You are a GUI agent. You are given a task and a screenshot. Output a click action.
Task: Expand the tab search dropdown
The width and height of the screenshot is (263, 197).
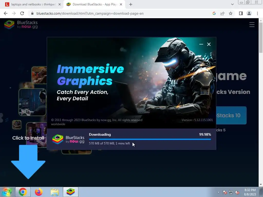pos(232,4)
